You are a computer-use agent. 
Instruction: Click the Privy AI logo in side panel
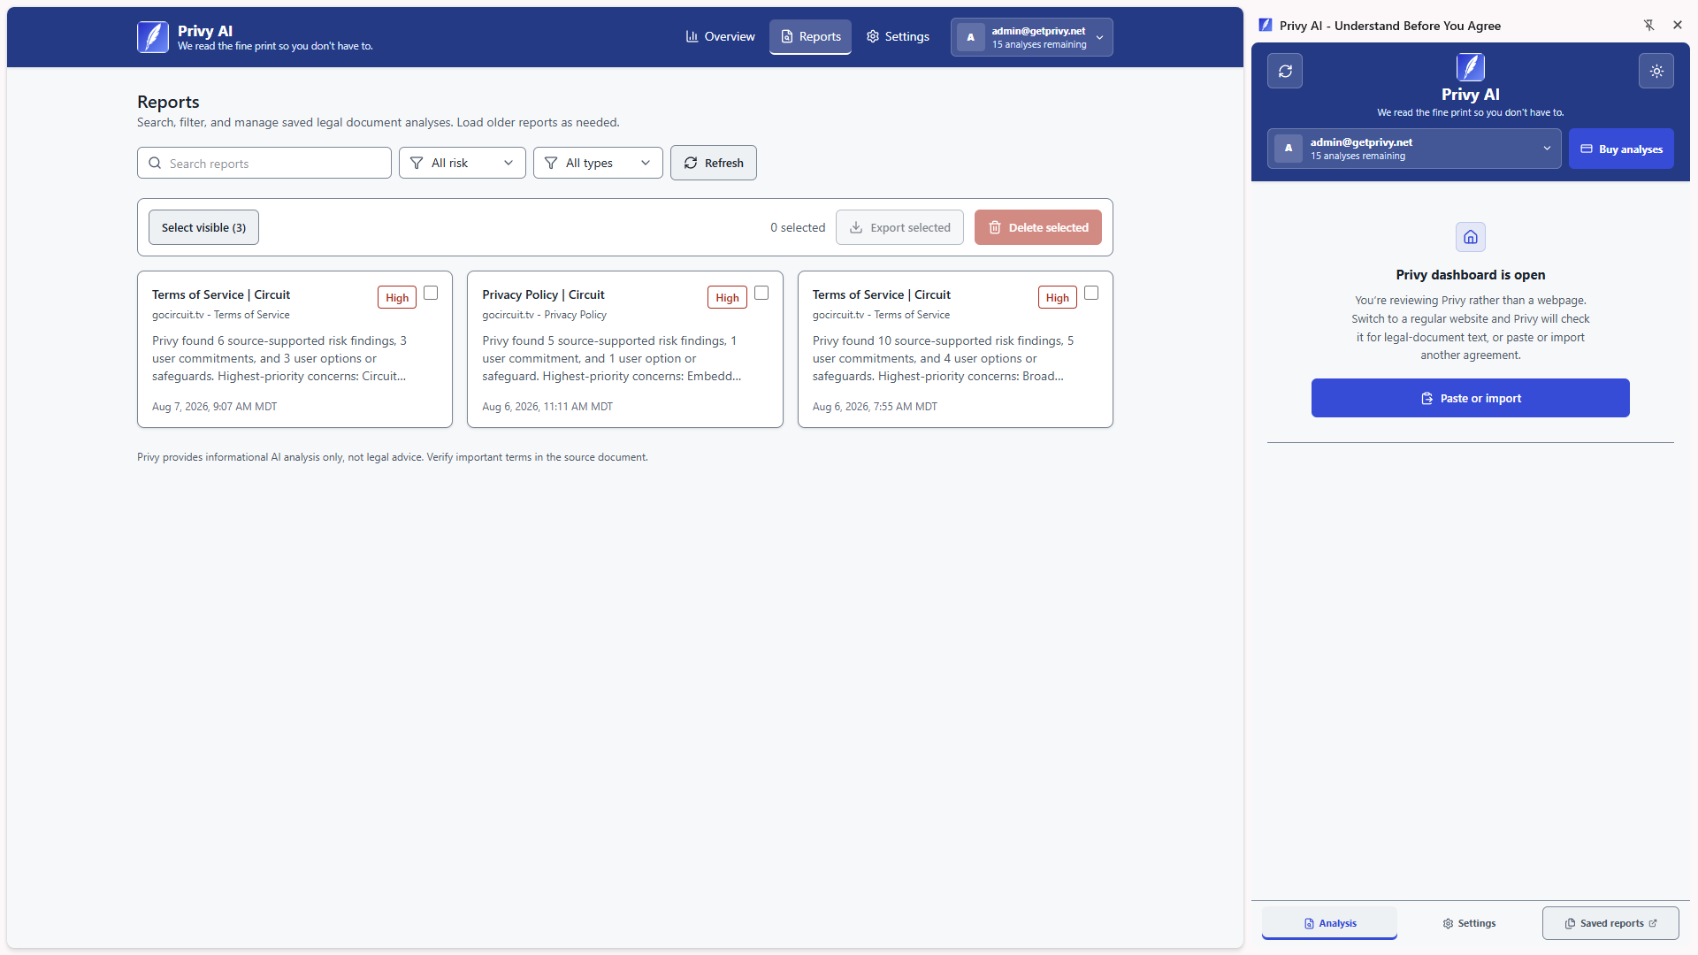pos(1470,67)
